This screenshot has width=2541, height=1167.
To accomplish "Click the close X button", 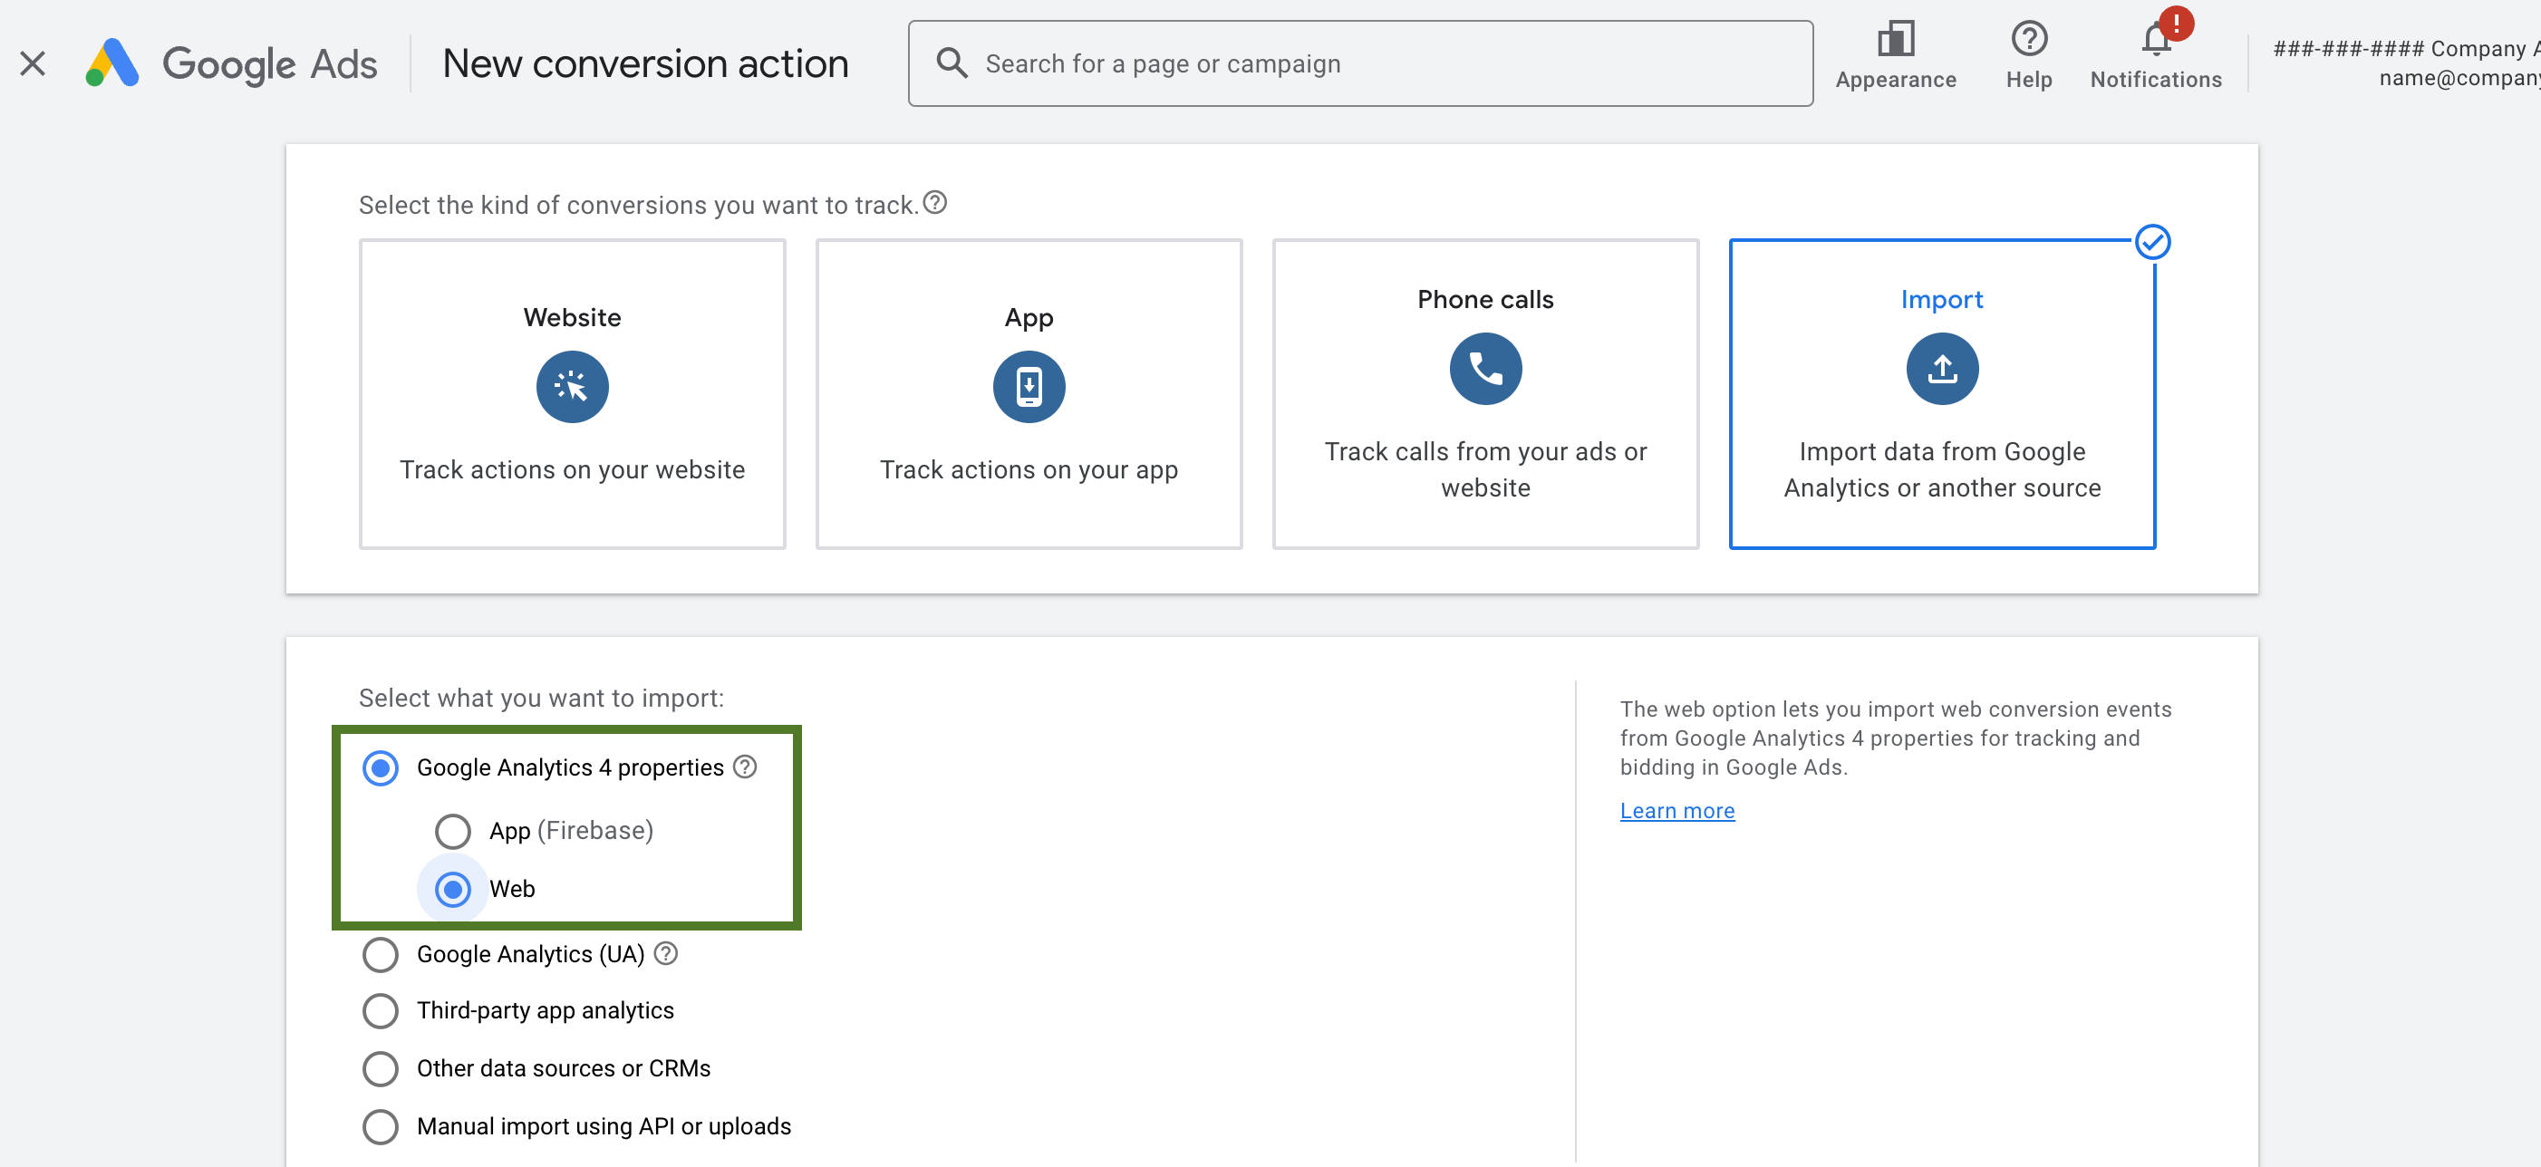I will (x=33, y=63).
